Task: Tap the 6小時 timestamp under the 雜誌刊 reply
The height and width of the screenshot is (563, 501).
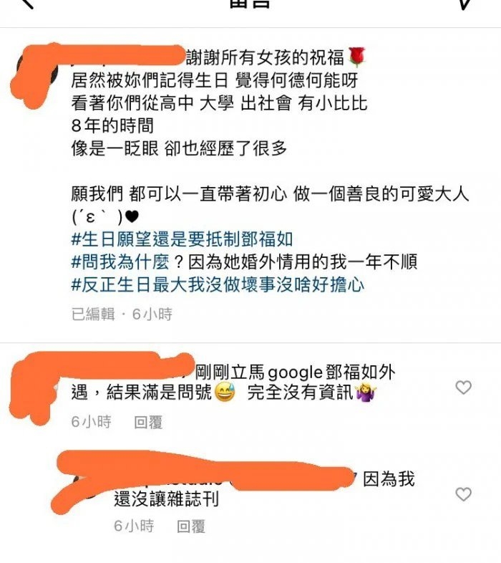Action: (134, 526)
